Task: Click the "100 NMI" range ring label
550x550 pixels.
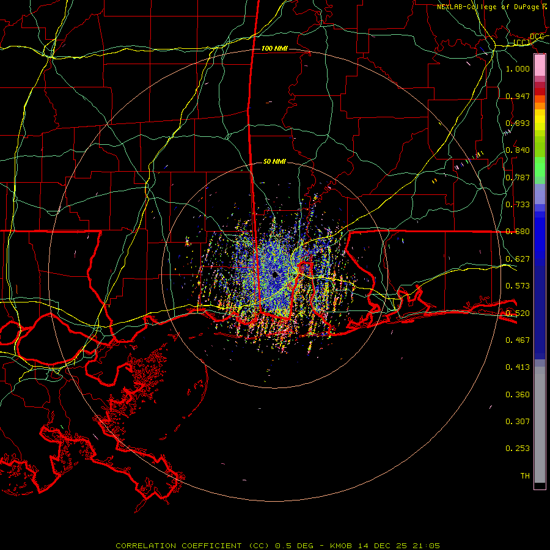Action: [x=274, y=48]
